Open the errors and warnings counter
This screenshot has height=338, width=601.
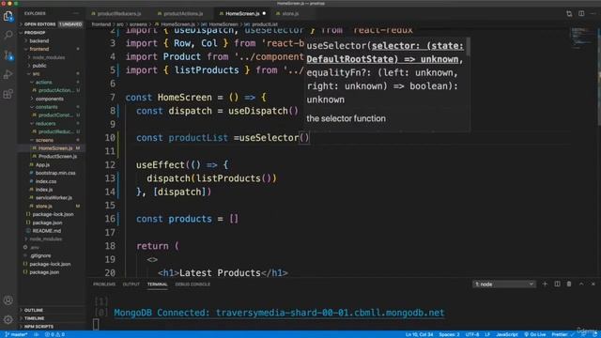54,334
